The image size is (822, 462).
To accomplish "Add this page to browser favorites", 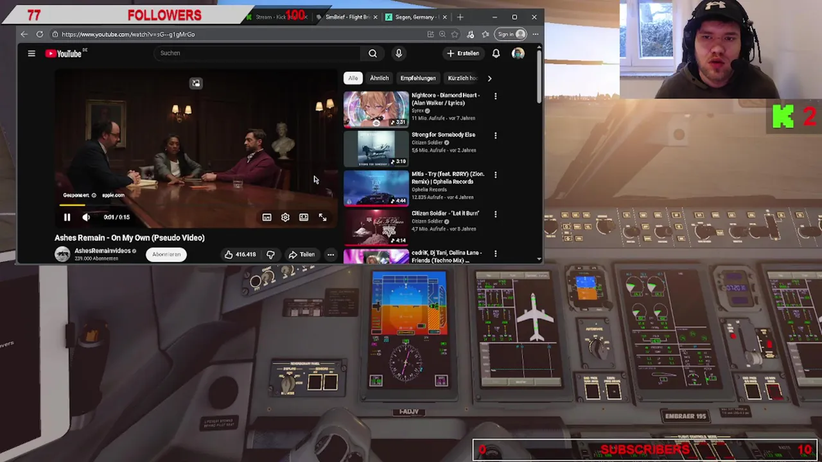I will pos(455,34).
